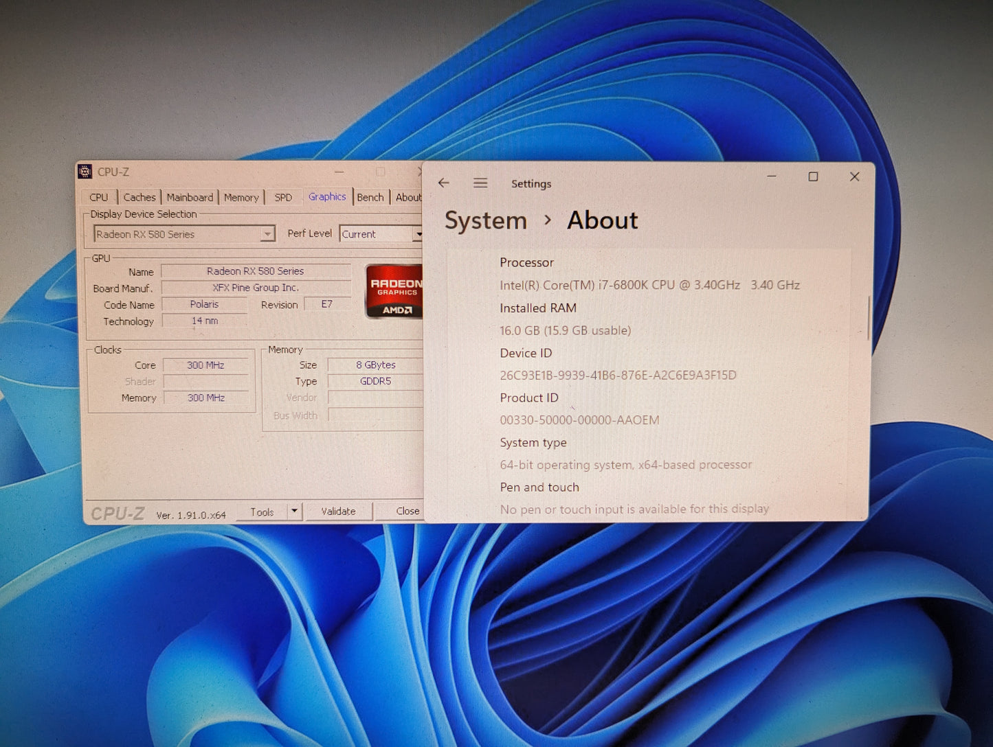Click the Pen and touch label
This screenshot has height=747, width=993.
(539, 487)
